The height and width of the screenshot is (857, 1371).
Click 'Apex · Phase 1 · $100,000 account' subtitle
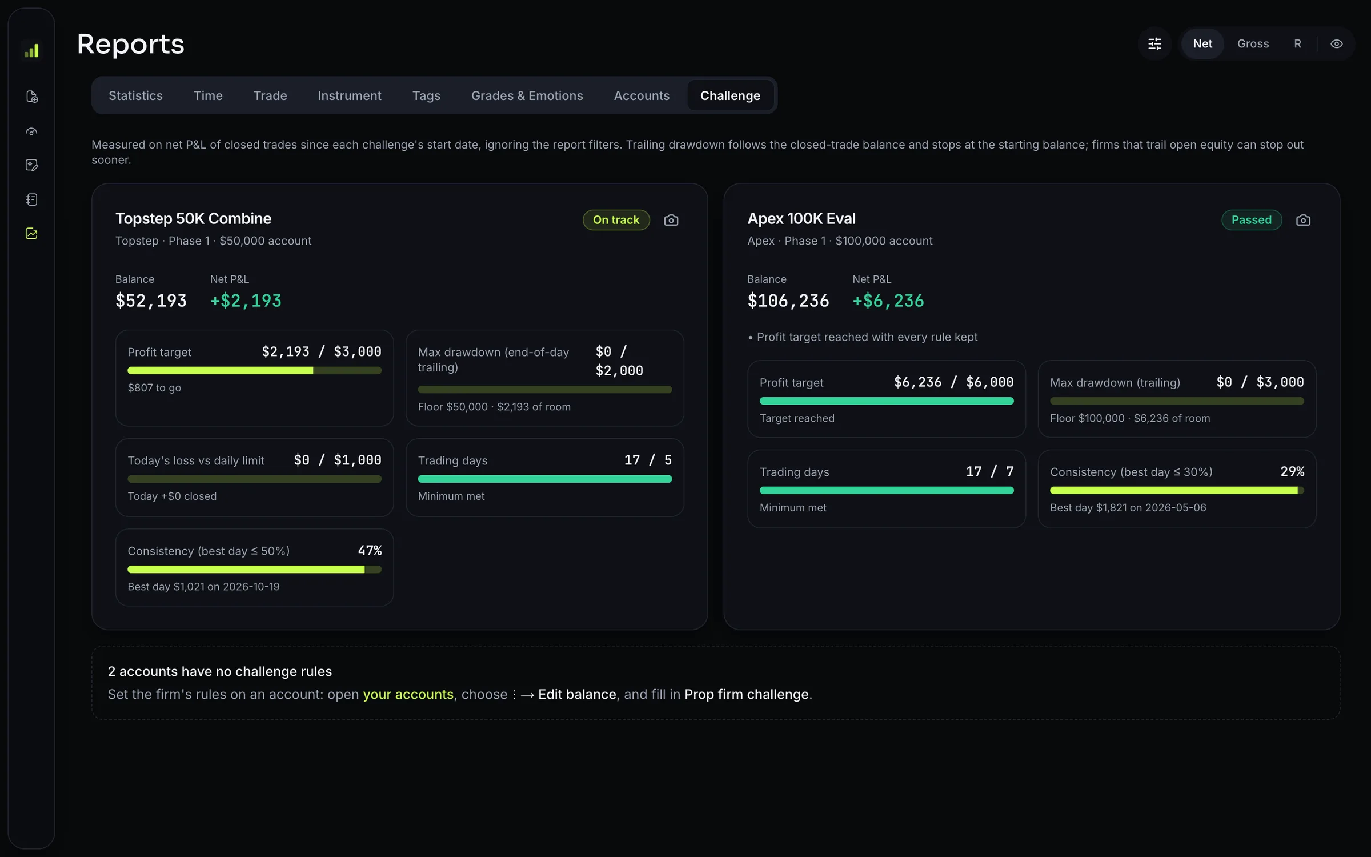coord(840,241)
